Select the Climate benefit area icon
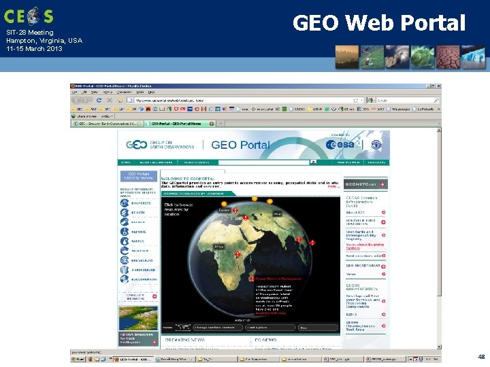The width and height of the screenshot is (490, 367). (125, 232)
